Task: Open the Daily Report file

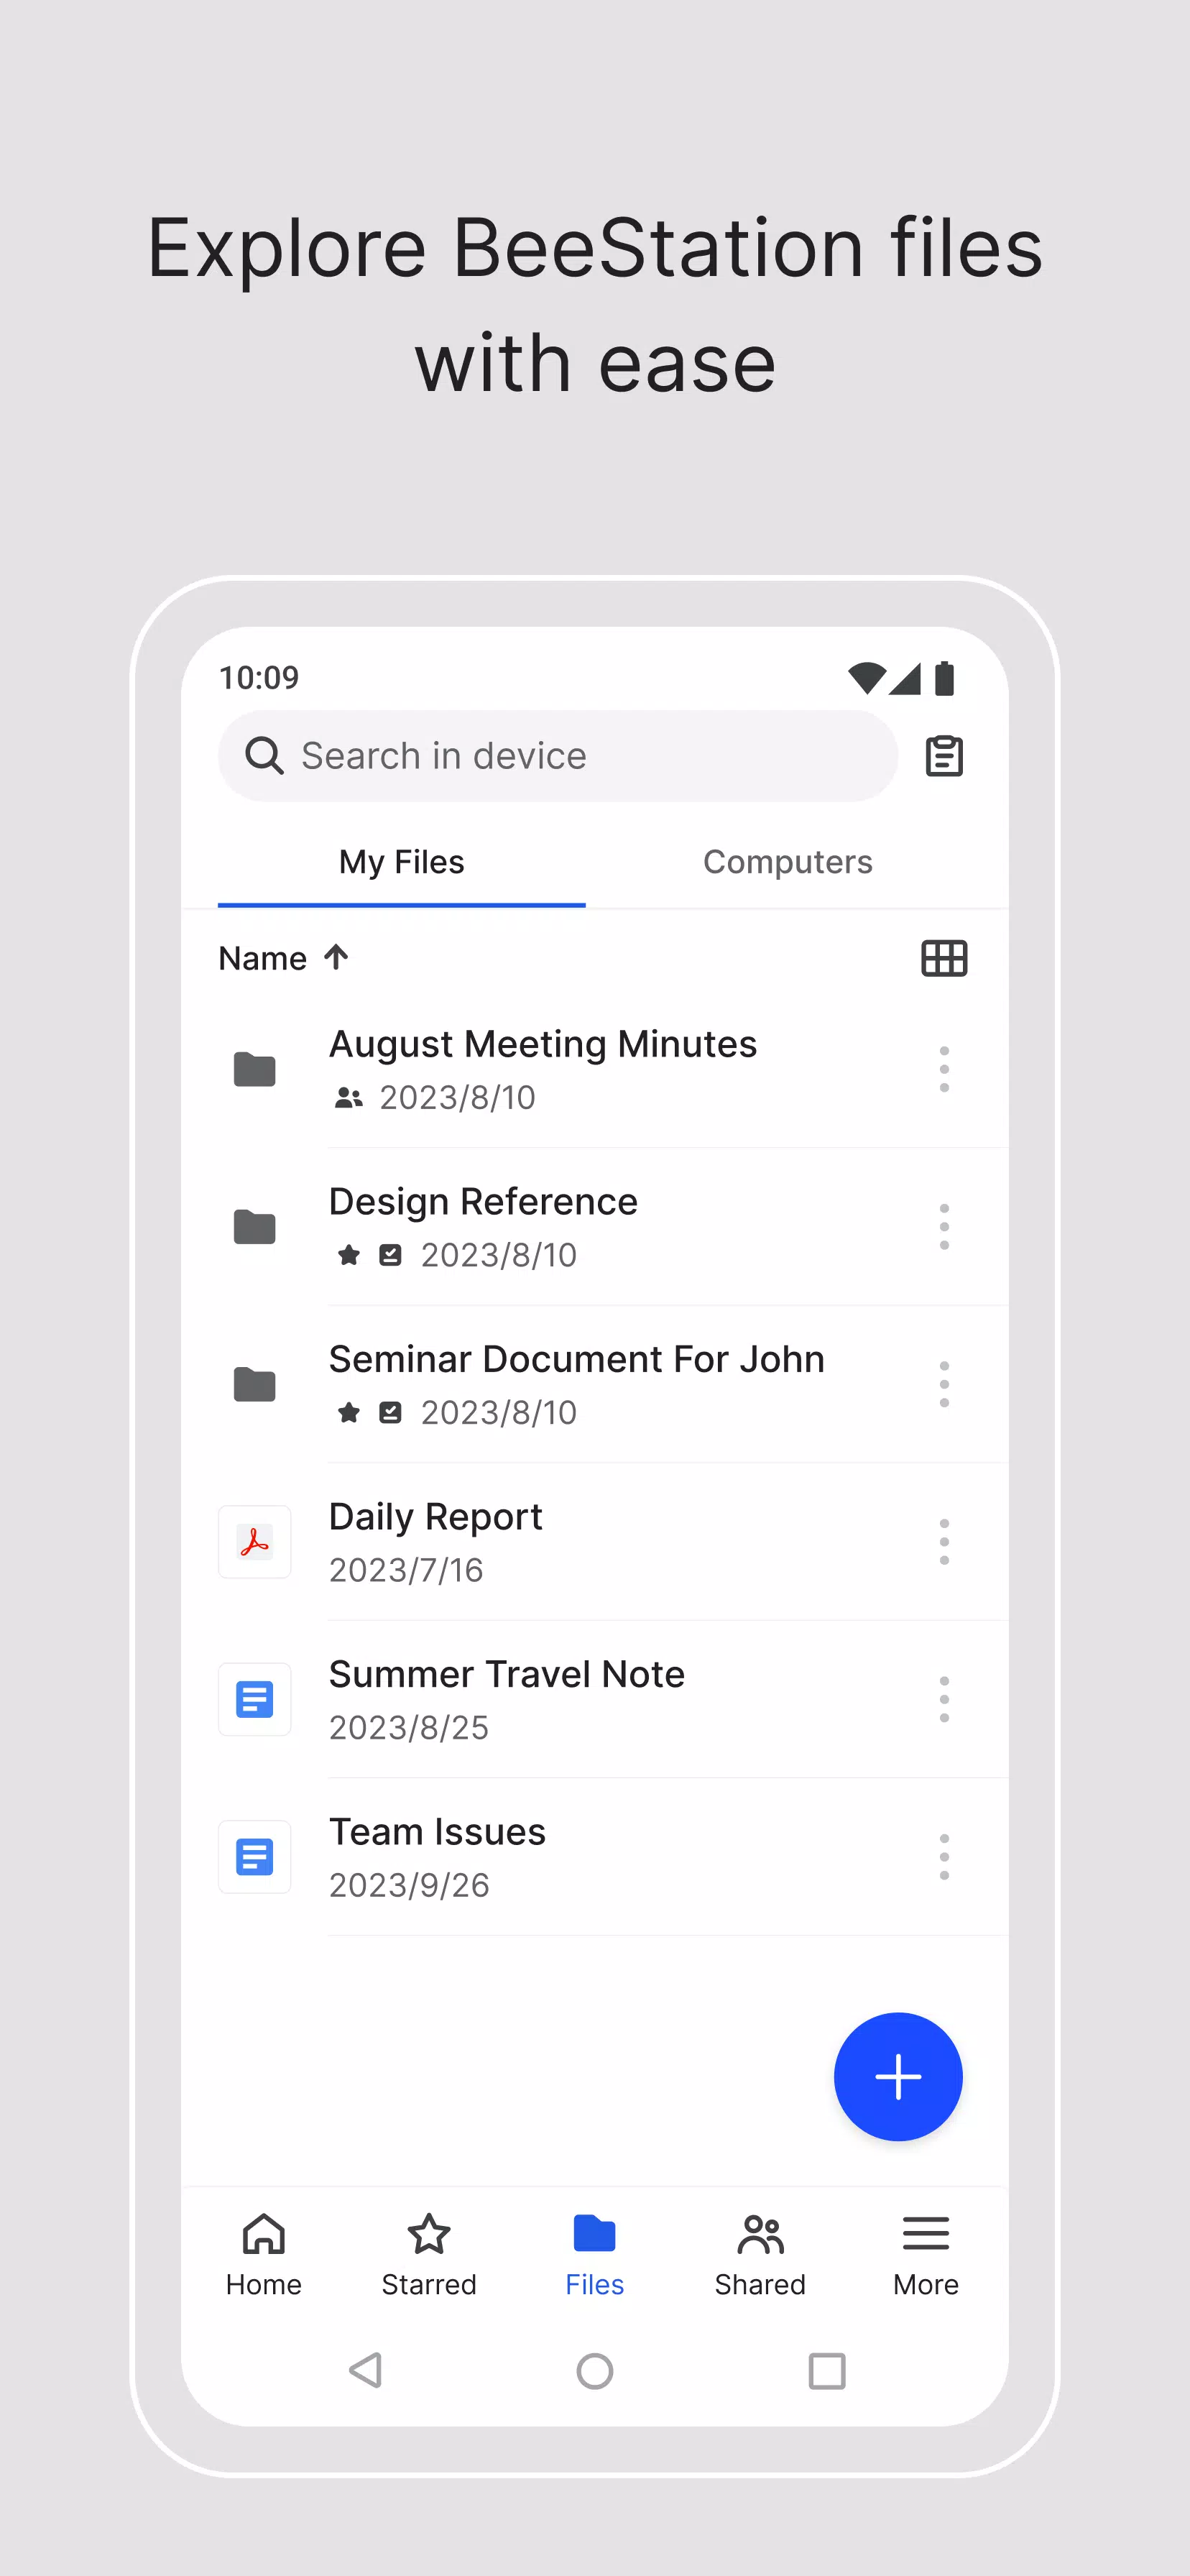Action: [595, 1542]
